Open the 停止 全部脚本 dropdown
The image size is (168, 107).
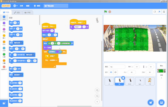(53, 60)
